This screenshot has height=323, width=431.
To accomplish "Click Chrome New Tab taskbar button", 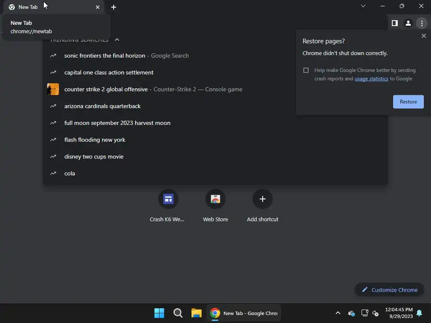I will [x=244, y=313].
